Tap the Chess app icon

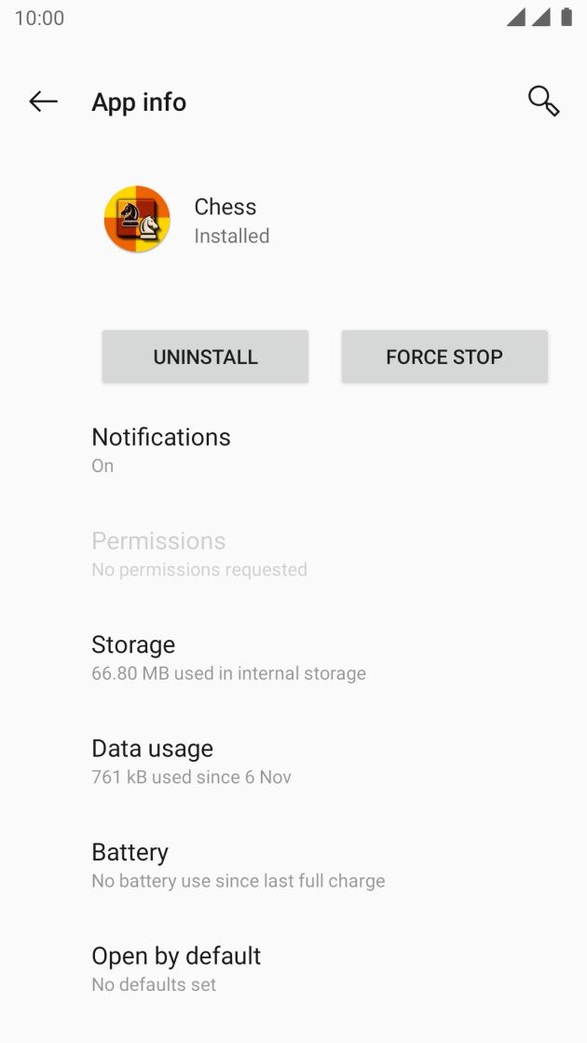pos(137,220)
